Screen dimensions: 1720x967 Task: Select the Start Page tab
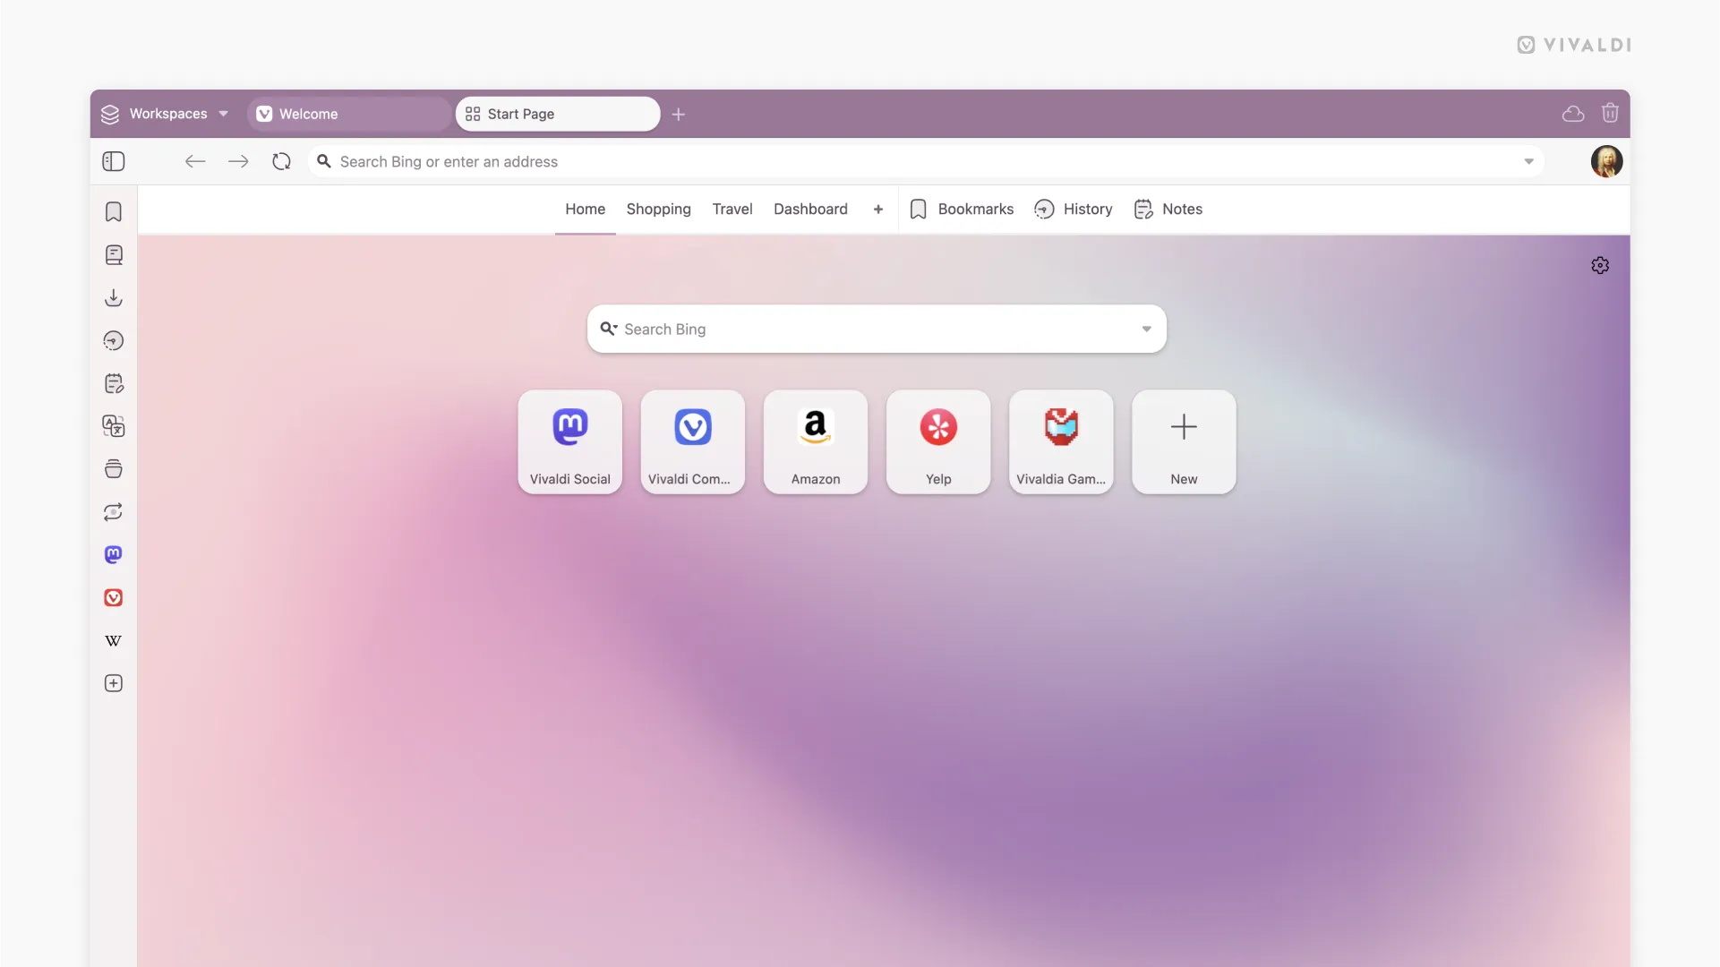point(558,114)
